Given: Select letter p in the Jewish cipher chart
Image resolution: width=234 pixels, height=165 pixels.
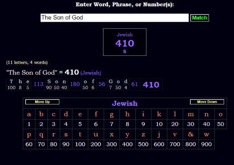Looking at the screenshot, I should point(29,134).
